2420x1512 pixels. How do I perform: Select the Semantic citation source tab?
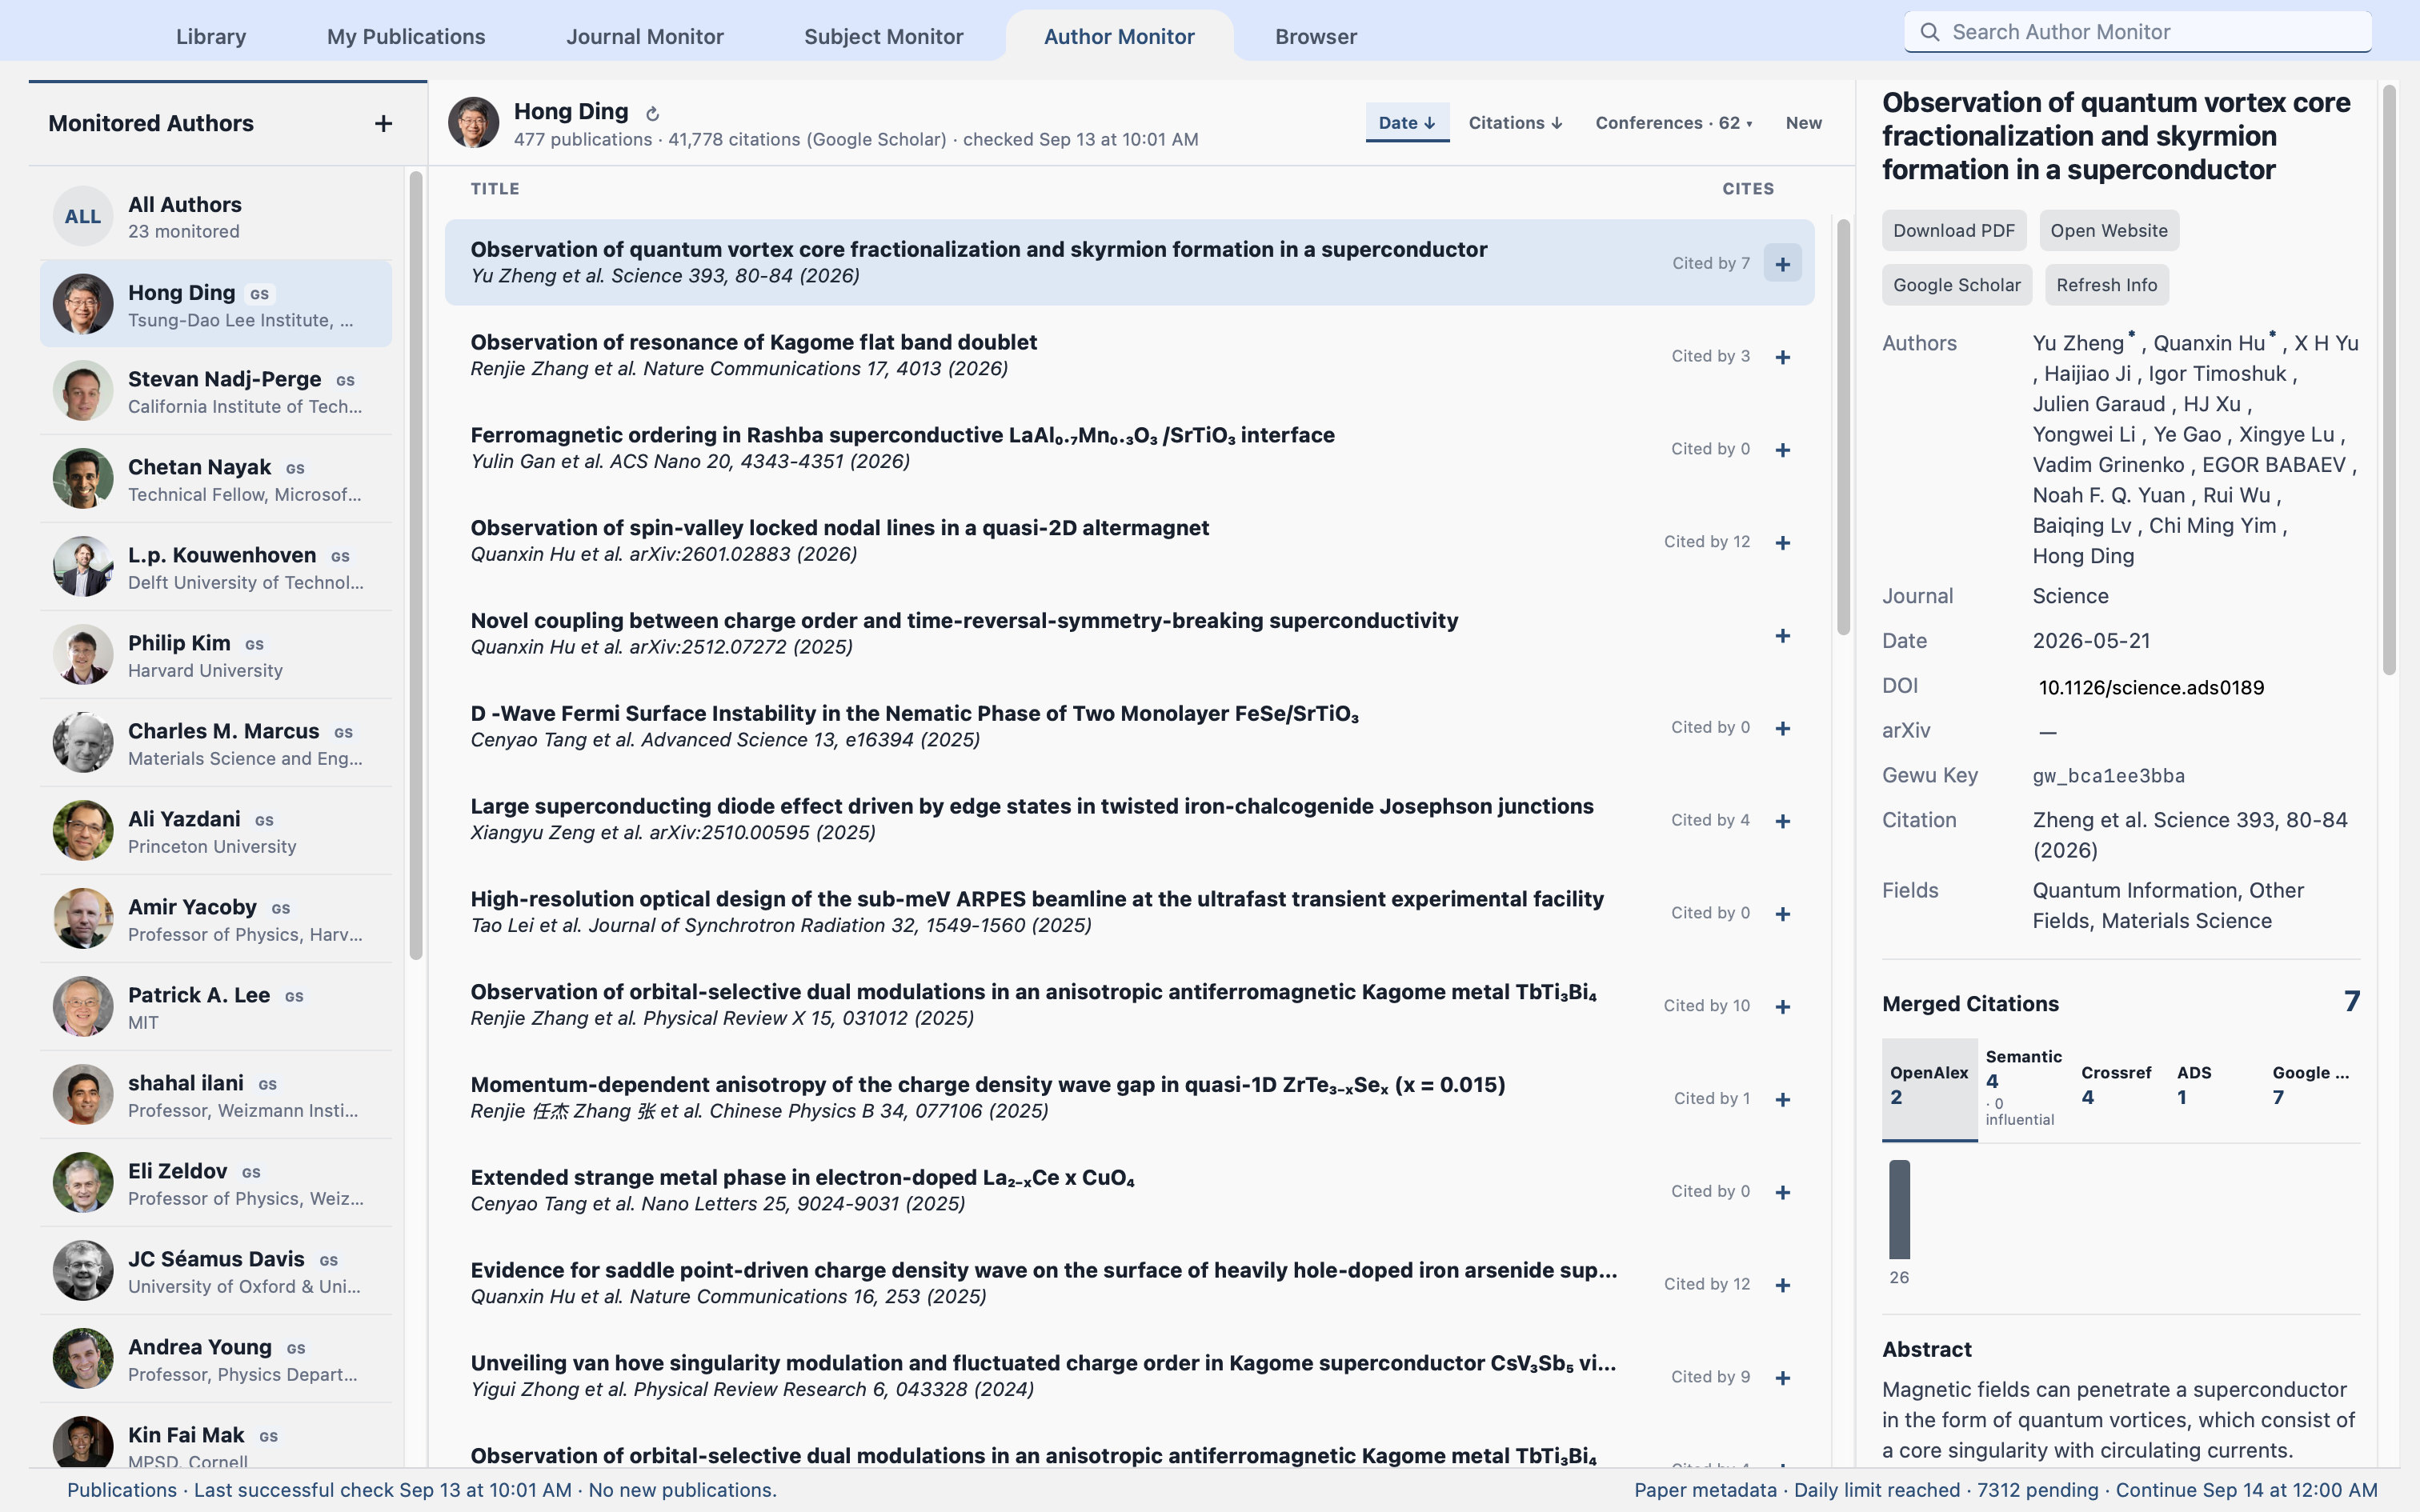(2025, 1089)
